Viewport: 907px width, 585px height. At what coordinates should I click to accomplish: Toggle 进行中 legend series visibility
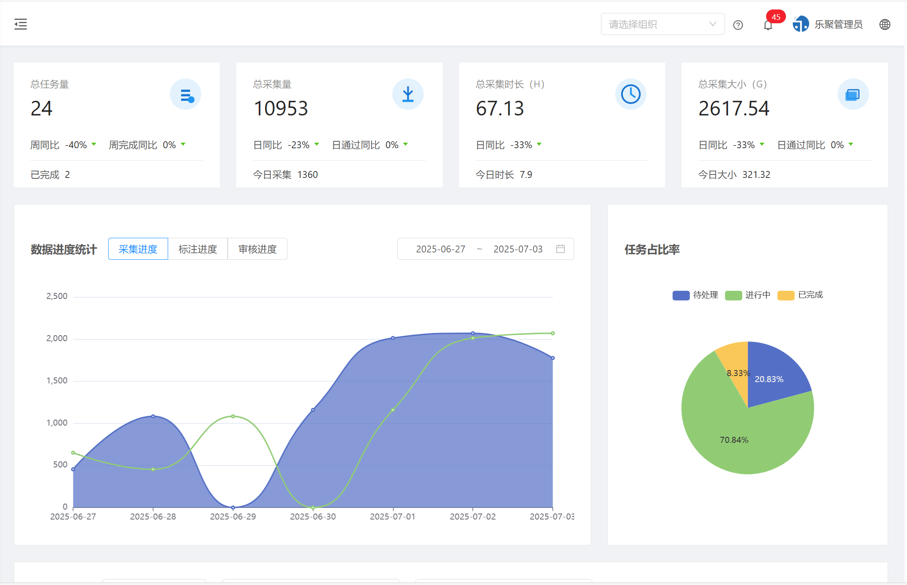coord(747,295)
